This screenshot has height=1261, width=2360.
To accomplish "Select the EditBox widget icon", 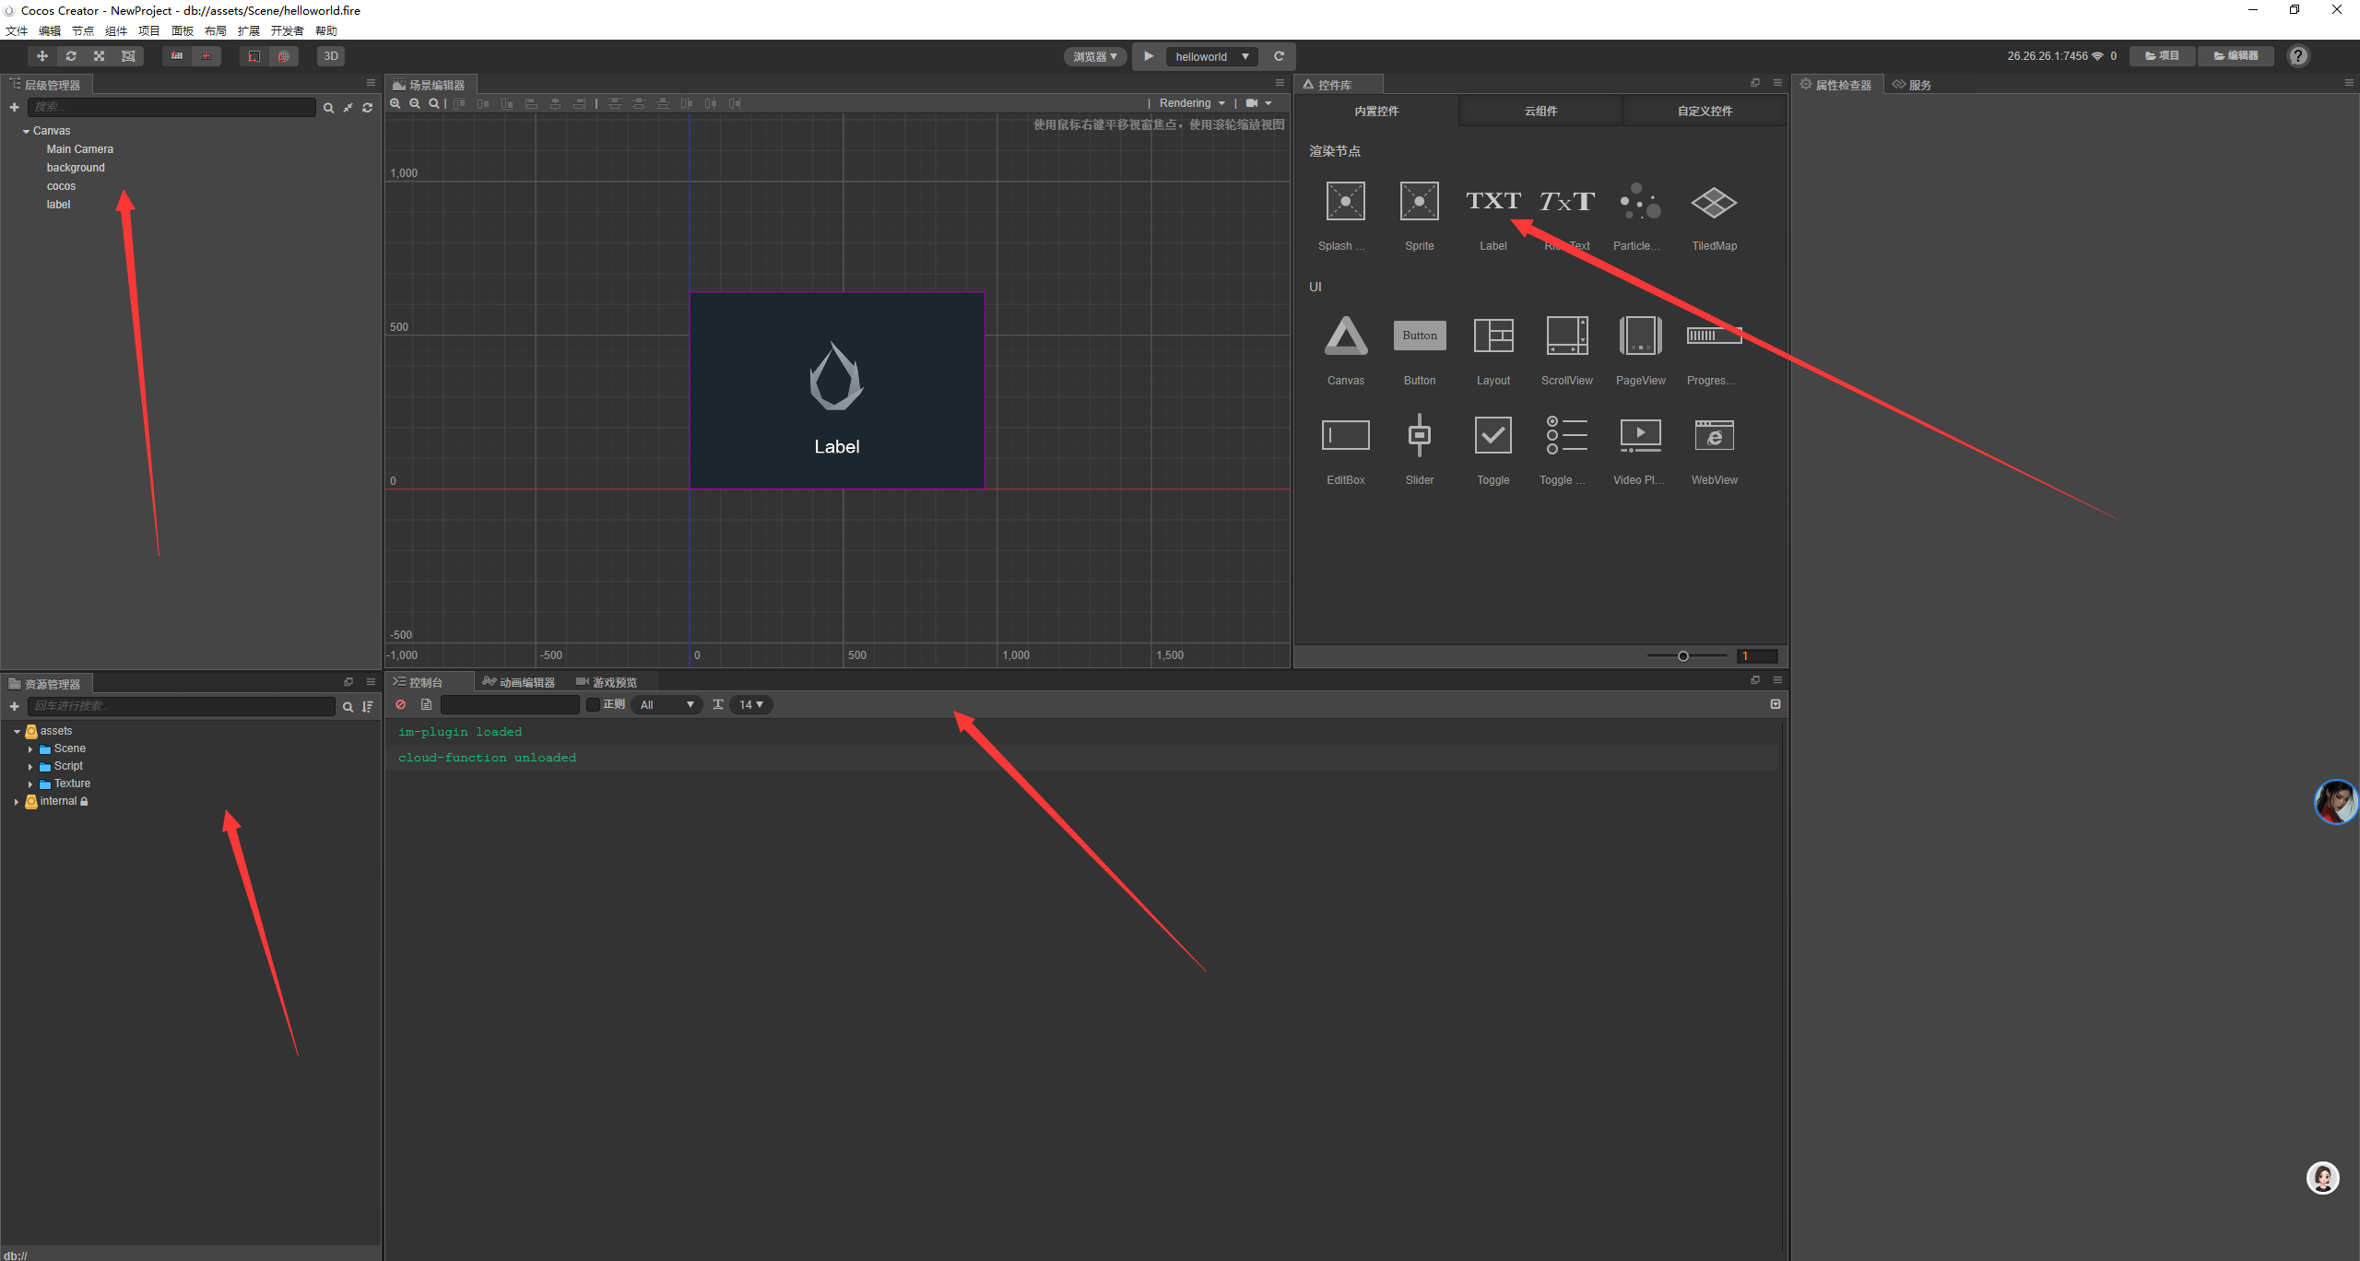I will pyautogui.click(x=1345, y=435).
